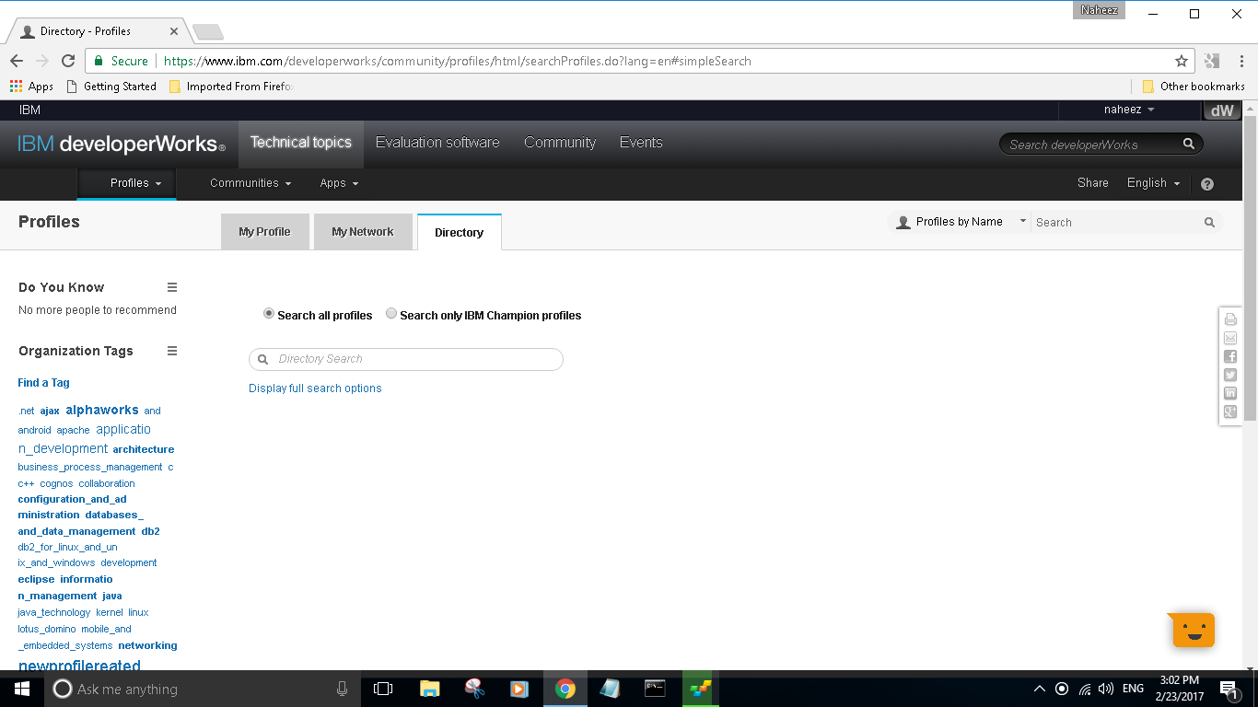The height and width of the screenshot is (707, 1258).
Task: Click the dW logo badge
Action: [1222, 110]
